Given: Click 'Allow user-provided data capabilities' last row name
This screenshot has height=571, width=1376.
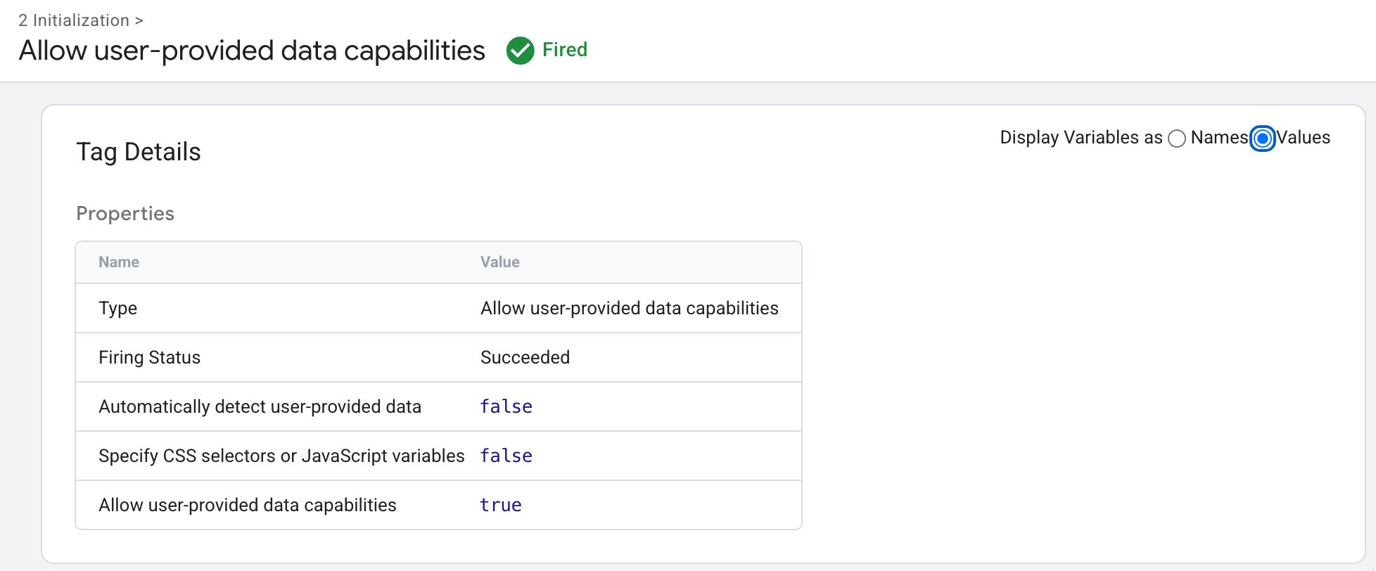Looking at the screenshot, I should (x=248, y=506).
